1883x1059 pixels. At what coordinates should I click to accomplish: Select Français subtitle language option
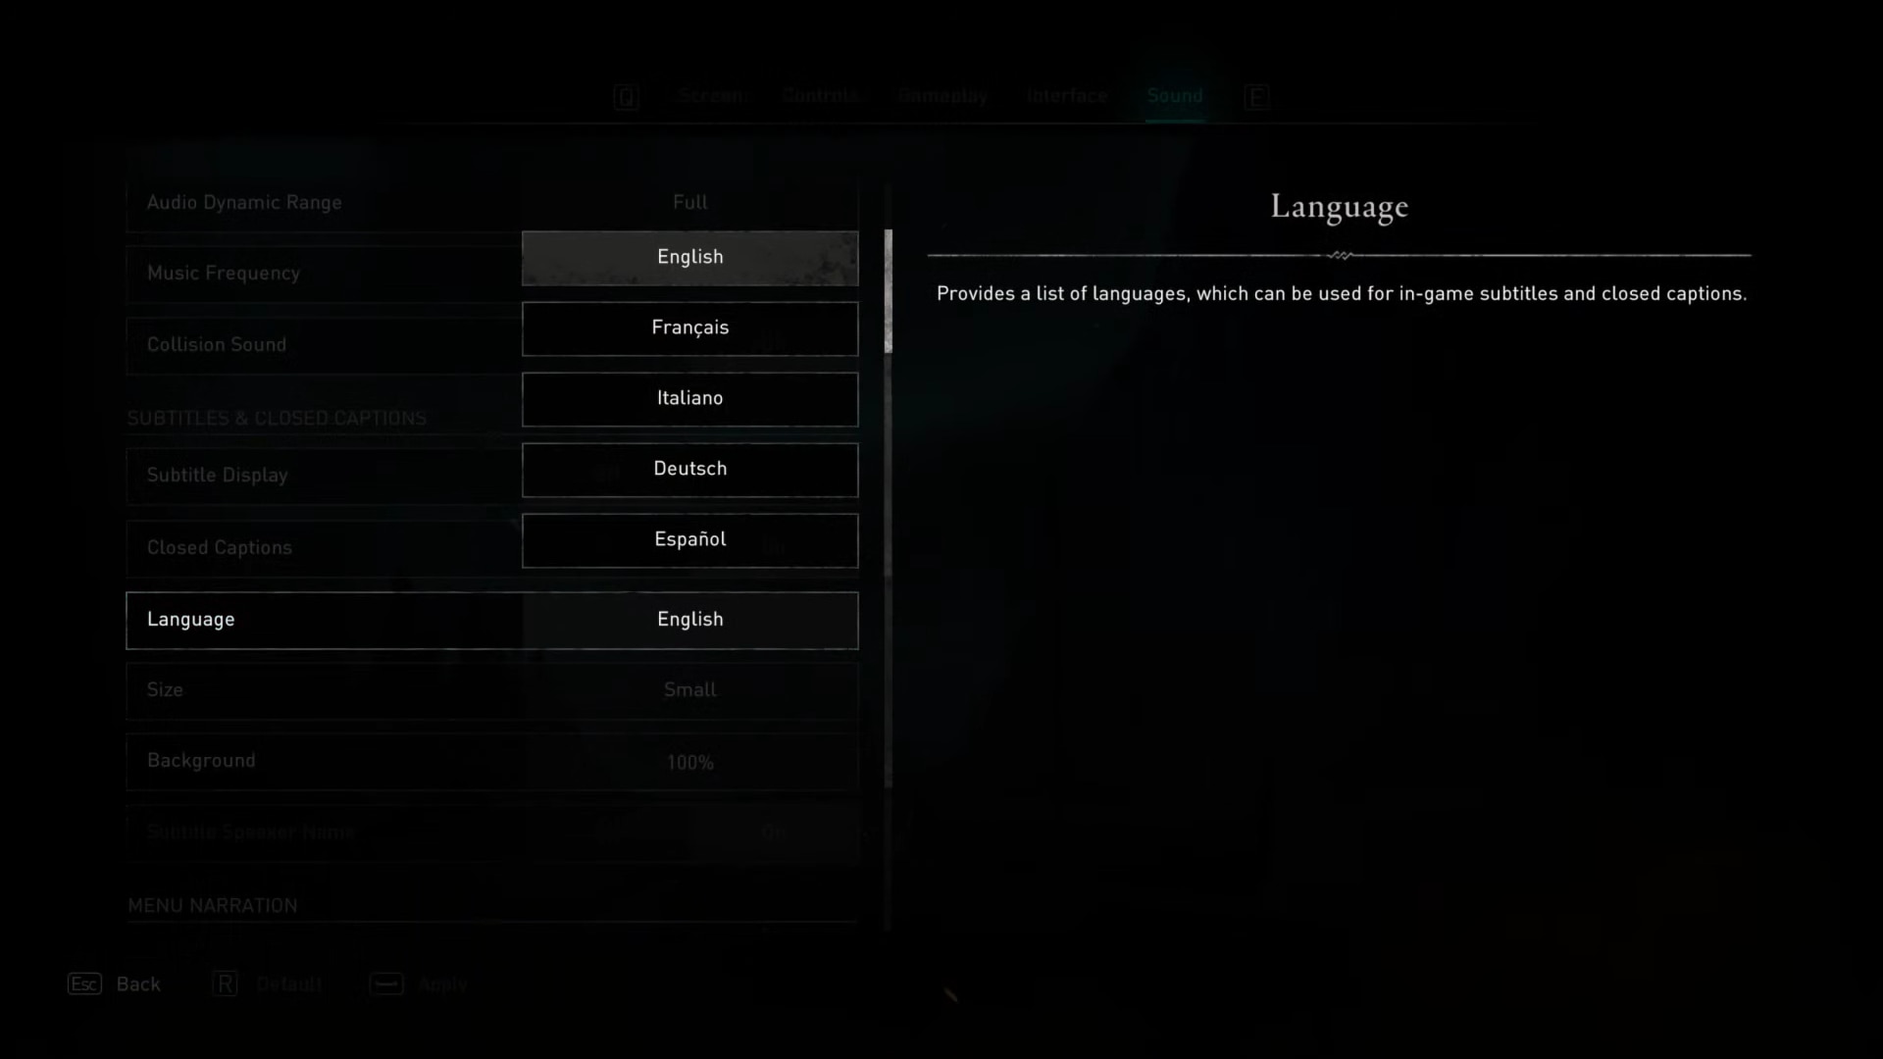tap(689, 328)
